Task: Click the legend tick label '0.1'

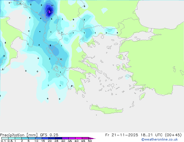Action: [3, 141]
